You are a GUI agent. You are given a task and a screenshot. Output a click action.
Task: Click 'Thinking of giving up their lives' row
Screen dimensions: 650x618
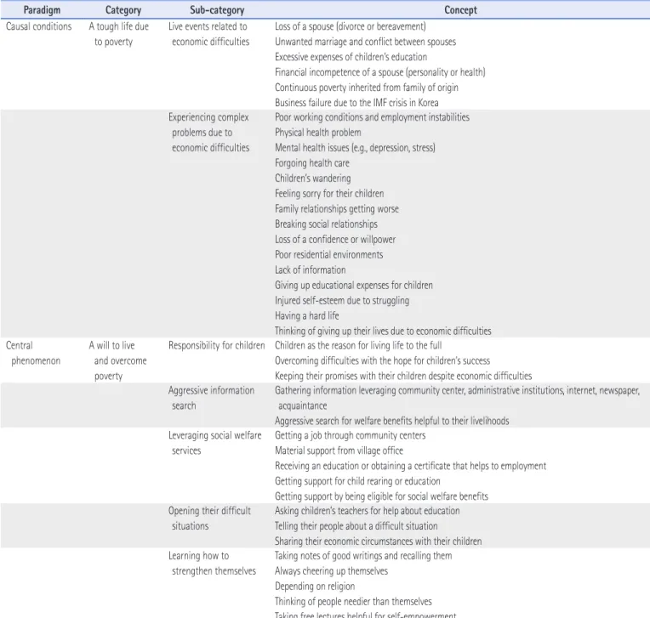[383, 332]
